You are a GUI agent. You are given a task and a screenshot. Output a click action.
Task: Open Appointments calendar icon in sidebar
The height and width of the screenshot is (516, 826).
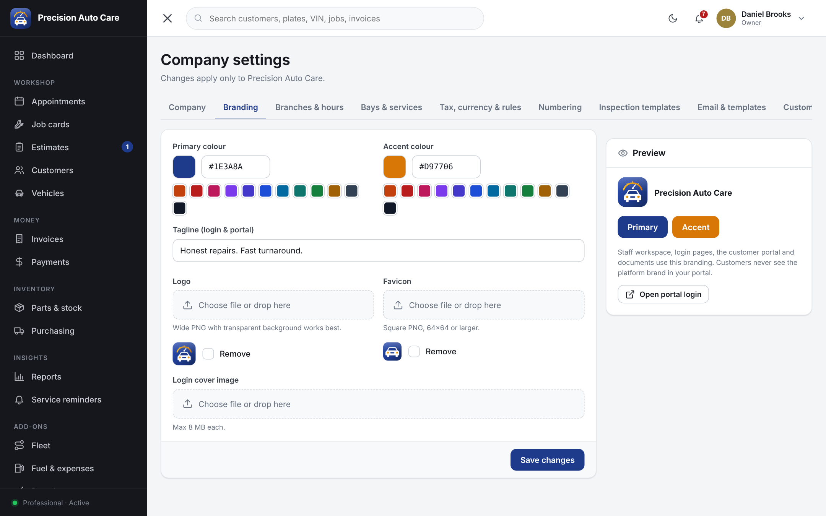(x=19, y=101)
